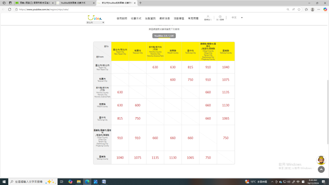This screenshot has height=185, width=329.
Task: View the site info lock icon
Action: [x=16, y=9]
